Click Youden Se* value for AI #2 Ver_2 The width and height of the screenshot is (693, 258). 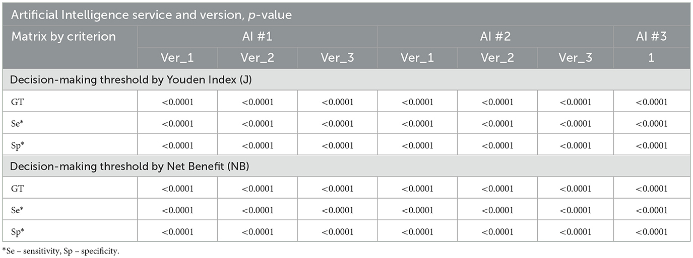click(x=497, y=124)
